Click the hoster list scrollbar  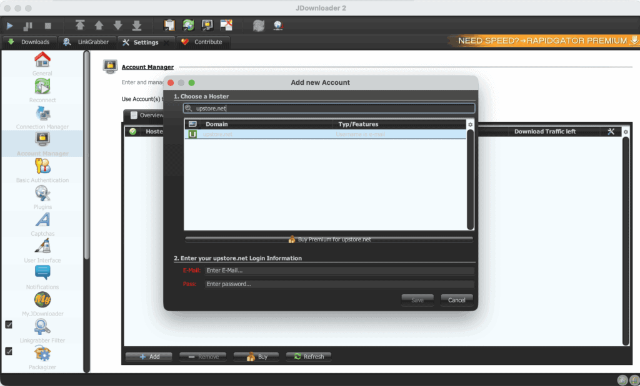coord(470,179)
